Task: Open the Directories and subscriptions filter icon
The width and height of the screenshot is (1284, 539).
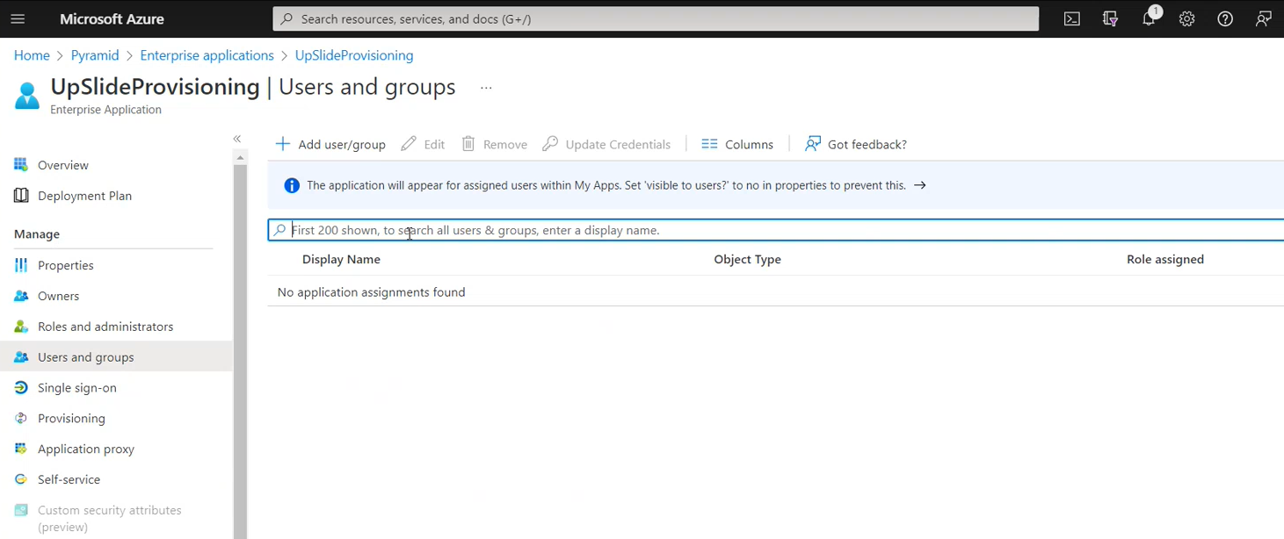Action: click(x=1110, y=18)
